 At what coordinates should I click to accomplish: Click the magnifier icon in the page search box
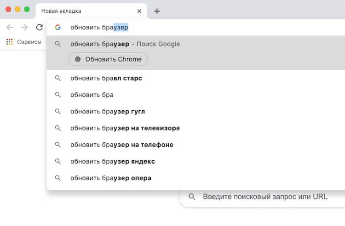pyautogui.click(x=192, y=197)
